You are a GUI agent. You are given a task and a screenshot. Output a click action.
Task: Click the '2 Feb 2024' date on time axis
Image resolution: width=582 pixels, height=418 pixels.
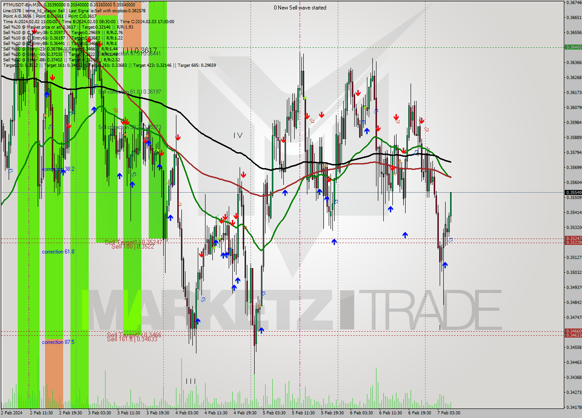pos(11,413)
